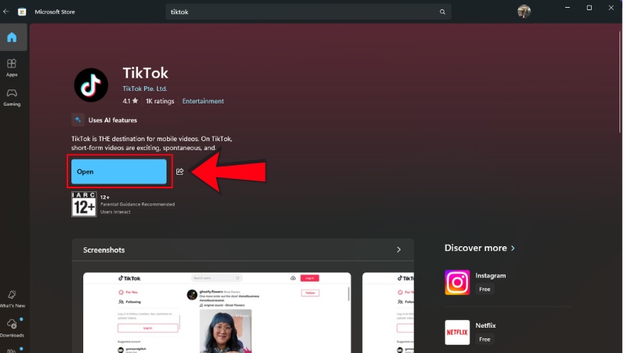Maximize the Microsoft Store window
The image size is (627, 353).
click(x=589, y=8)
